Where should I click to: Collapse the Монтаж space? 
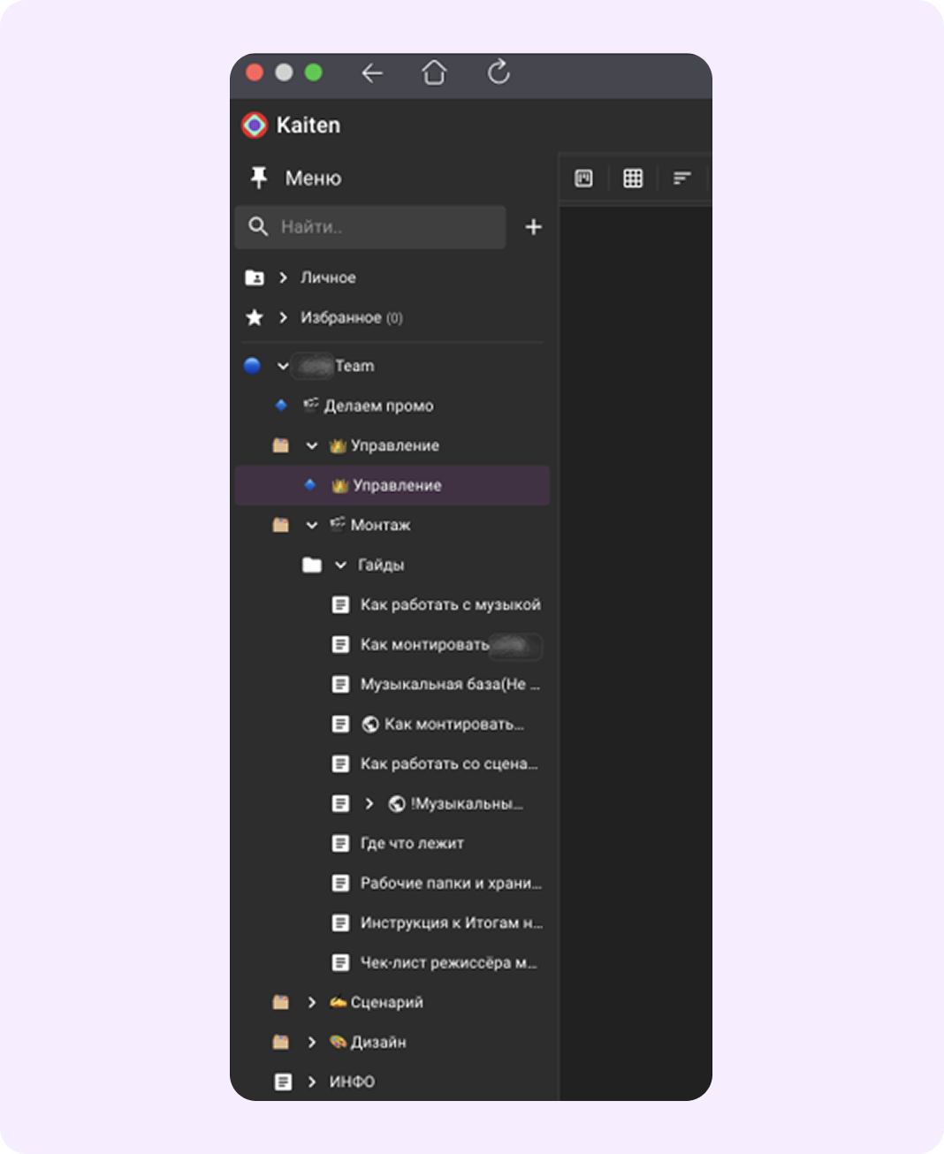coord(311,525)
